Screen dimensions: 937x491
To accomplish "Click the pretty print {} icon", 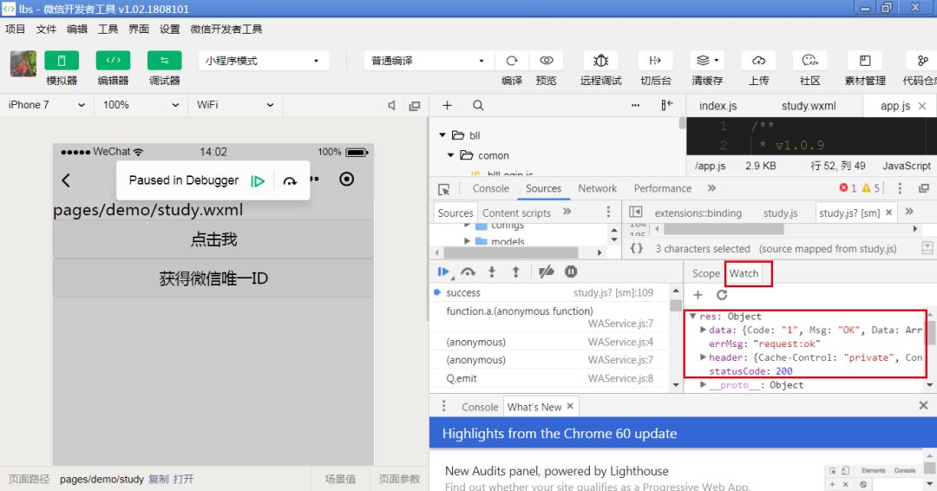I will pyautogui.click(x=637, y=248).
